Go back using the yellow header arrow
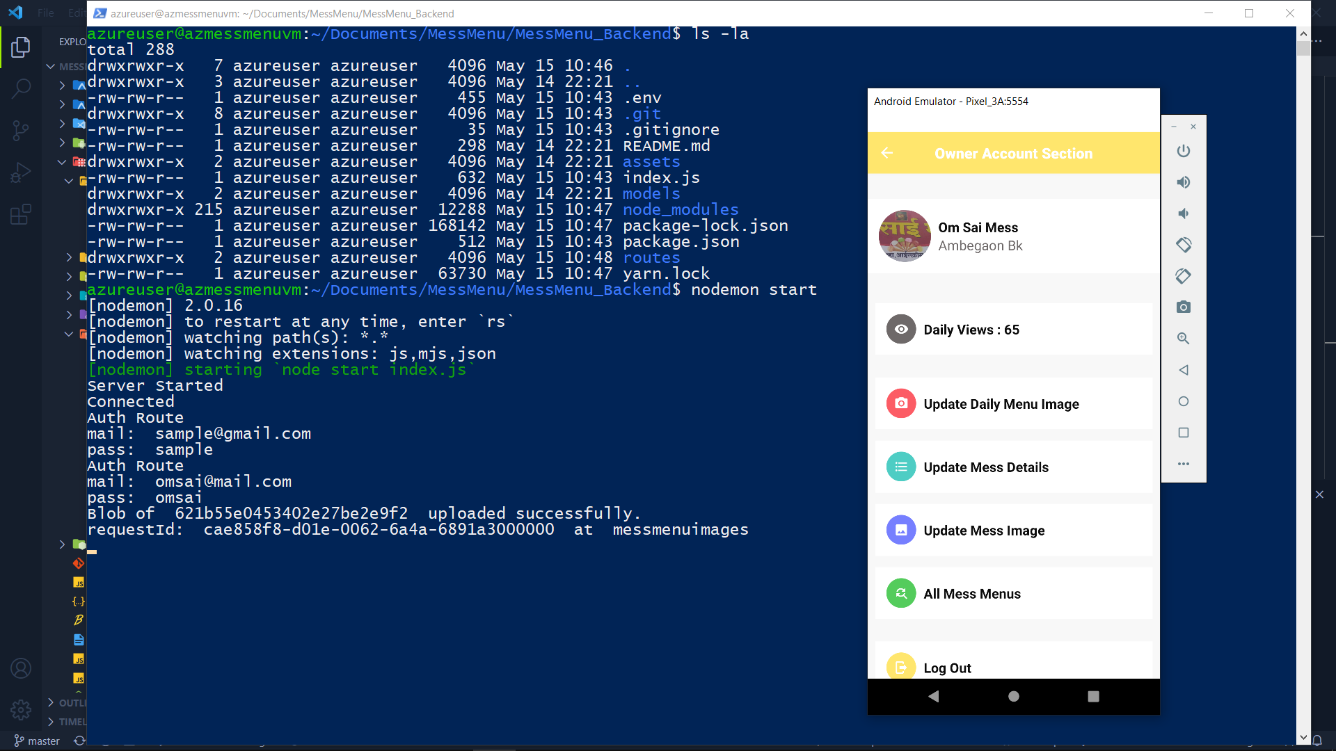The height and width of the screenshot is (751, 1336). coord(887,153)
